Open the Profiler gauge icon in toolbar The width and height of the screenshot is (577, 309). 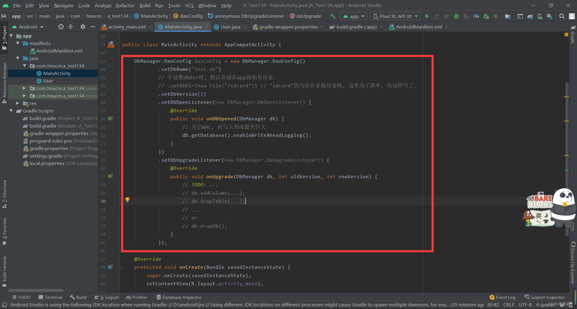(x=476, y=16)
